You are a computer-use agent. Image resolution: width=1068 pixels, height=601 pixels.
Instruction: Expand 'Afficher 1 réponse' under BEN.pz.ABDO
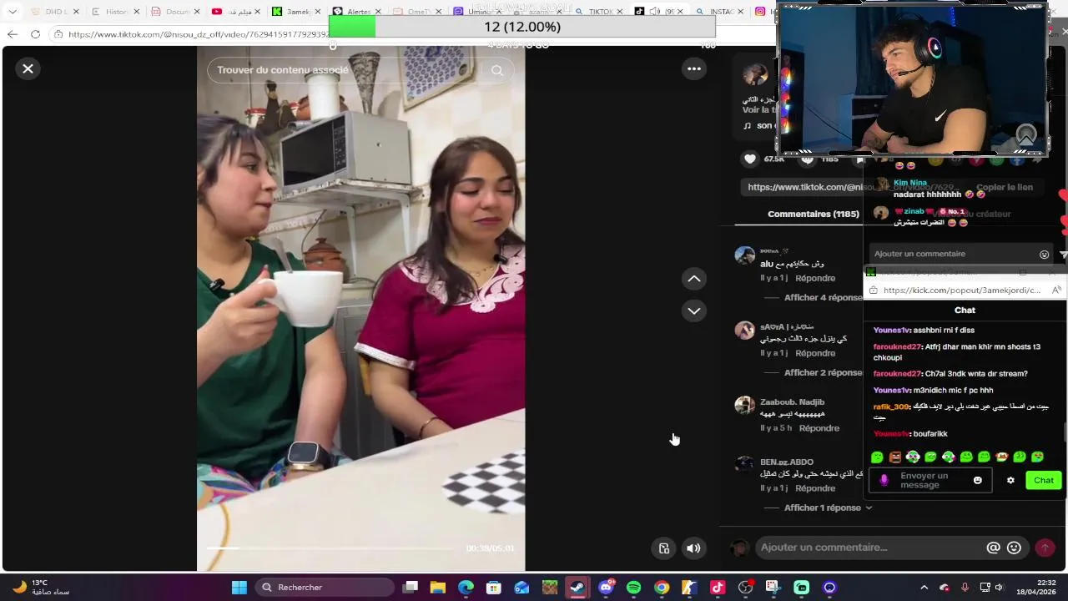828,508
